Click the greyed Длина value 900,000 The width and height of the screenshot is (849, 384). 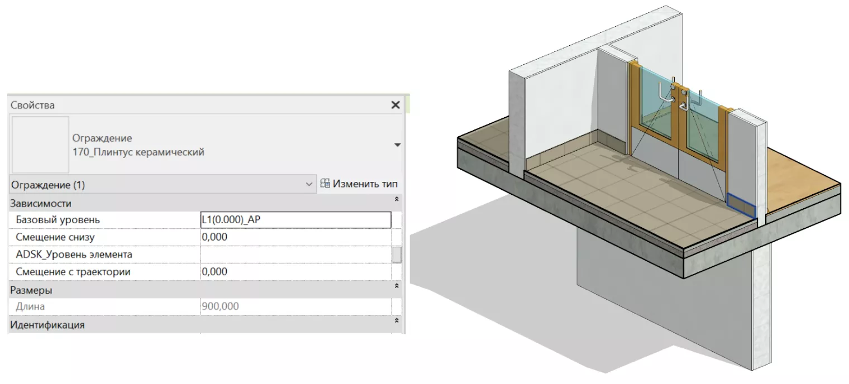coord(295,306)
